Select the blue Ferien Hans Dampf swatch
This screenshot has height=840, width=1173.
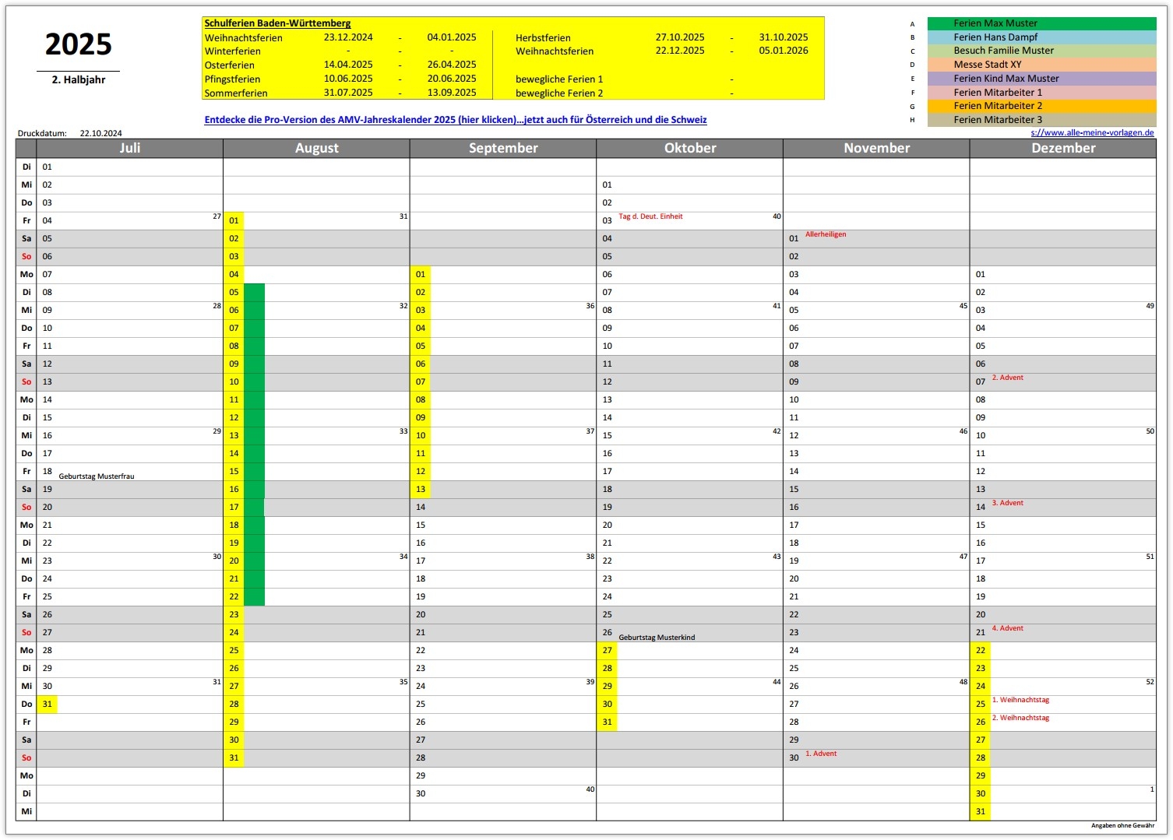coord(1041,37)
